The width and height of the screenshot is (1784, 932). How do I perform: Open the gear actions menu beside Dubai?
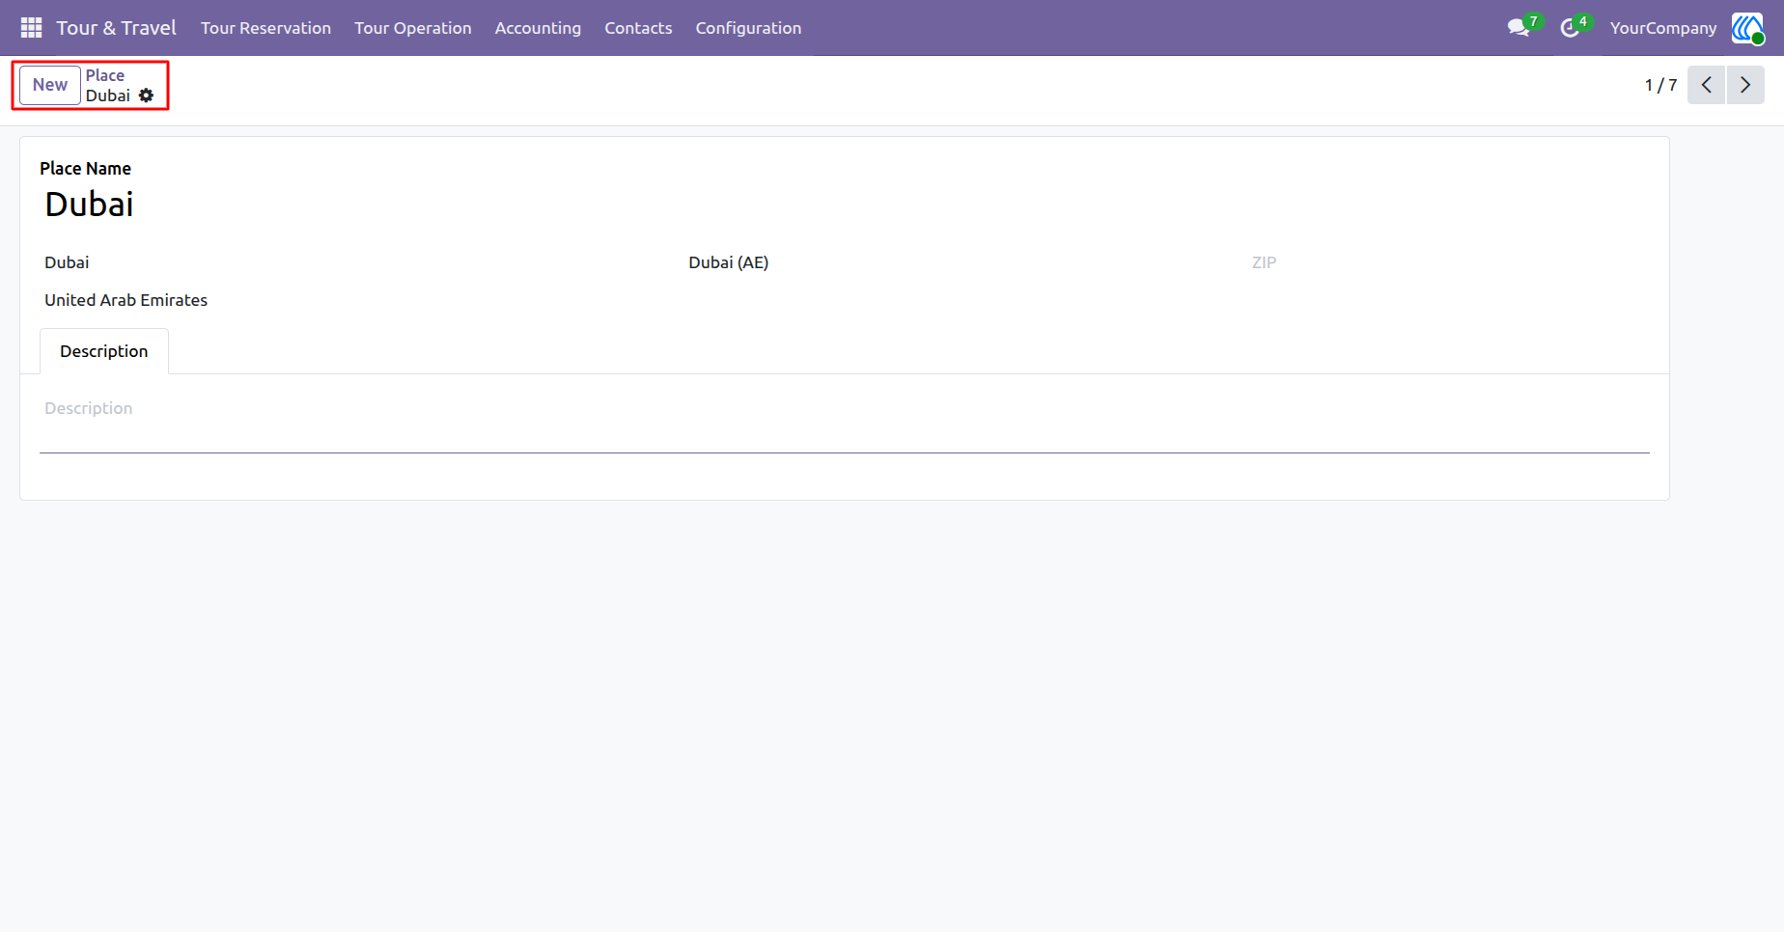pyautogui.click(x=147, y=96)
